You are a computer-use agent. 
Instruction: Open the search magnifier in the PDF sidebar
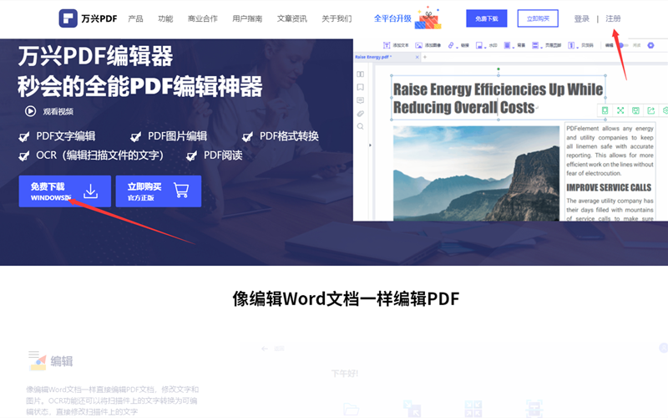[x=361, y=126]
